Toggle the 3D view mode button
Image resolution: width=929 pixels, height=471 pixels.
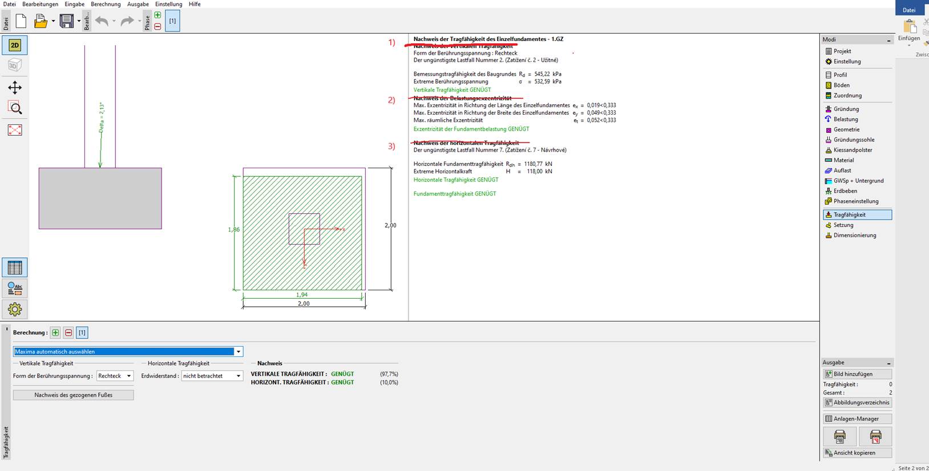(x=15, y=66)
